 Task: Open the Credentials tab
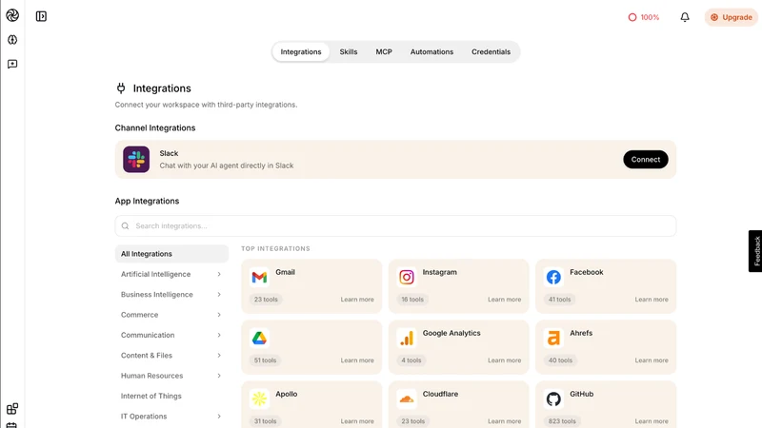[x=491, y=52]
